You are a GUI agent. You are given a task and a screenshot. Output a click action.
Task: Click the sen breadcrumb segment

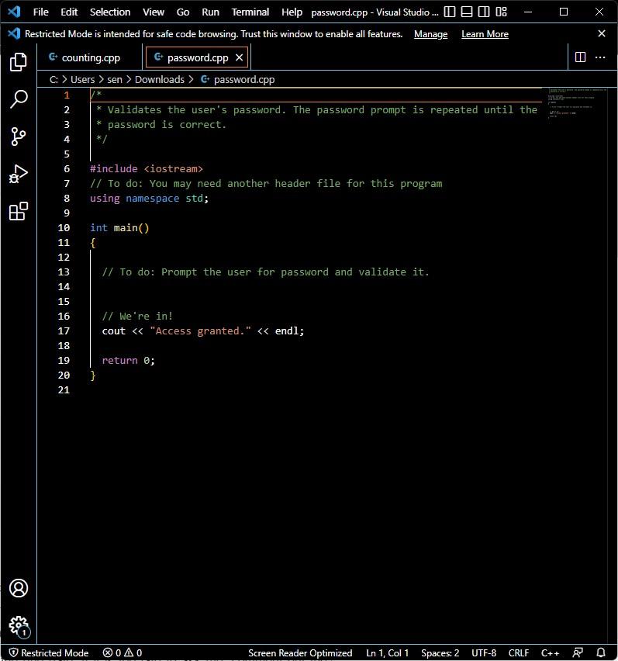[x=115, y=79]
